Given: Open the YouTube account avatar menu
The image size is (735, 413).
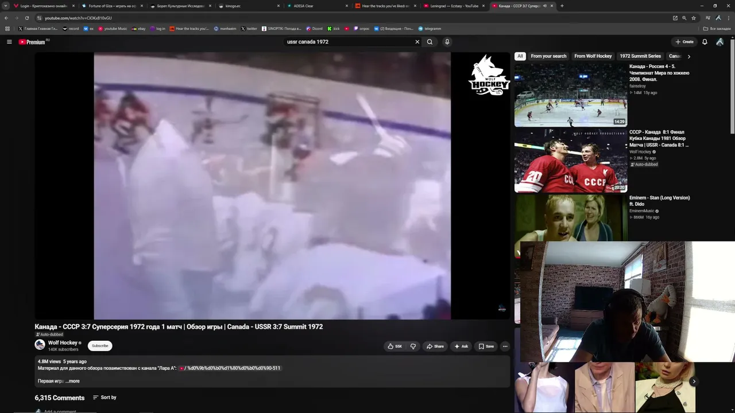Looking at the screenshot, I should 719,42.
